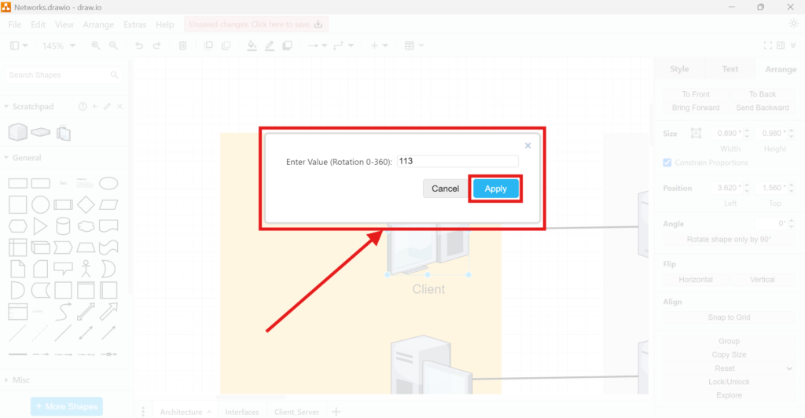This screenshot has height=418, width=805.
Task: Click the To Back toolbar icon
Action: pos(226,46)
